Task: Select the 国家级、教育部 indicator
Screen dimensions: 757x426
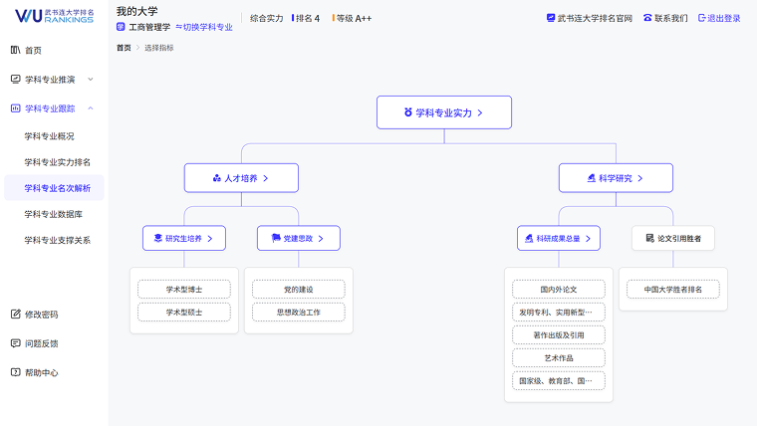Action: click(x=559, y=380)
